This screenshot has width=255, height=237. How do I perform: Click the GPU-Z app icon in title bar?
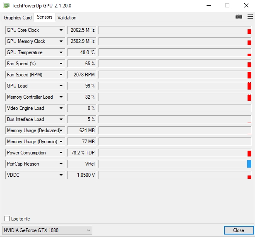coord(6,5)
